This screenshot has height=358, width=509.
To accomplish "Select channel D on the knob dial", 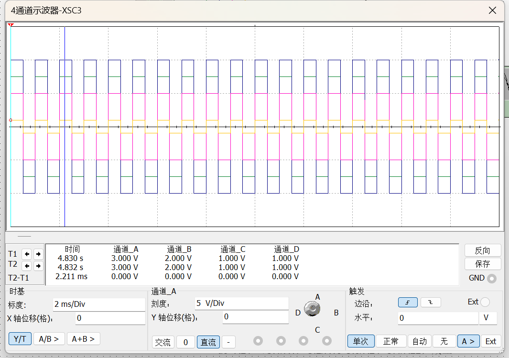I will tap(298, 313).
